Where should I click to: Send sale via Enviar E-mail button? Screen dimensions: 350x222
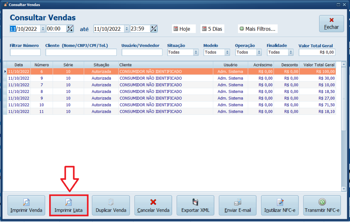(x=238, y=205)
